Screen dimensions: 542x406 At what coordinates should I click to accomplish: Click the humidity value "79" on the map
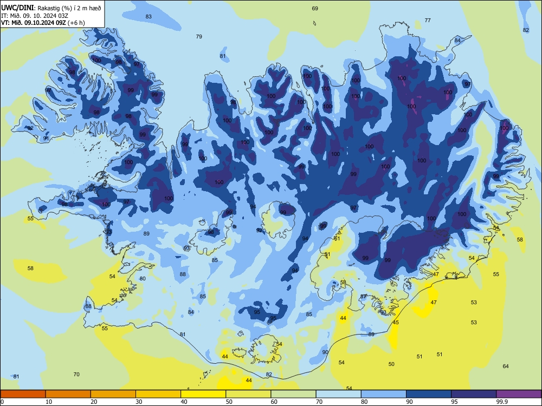pyautogui.click(x=199, y=36)
